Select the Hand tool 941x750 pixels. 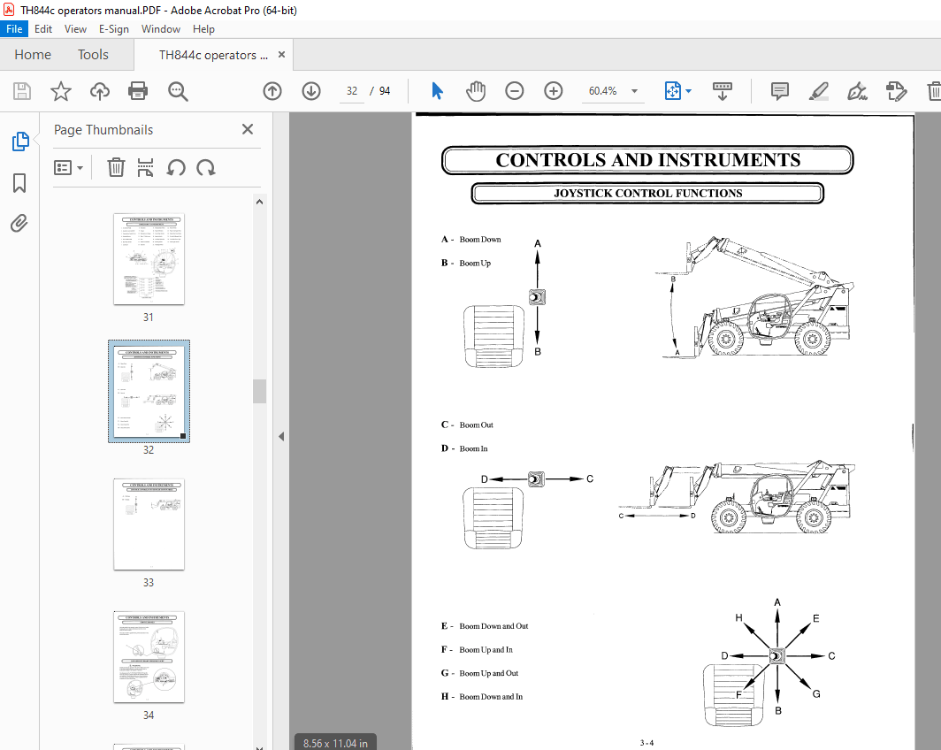476,90
